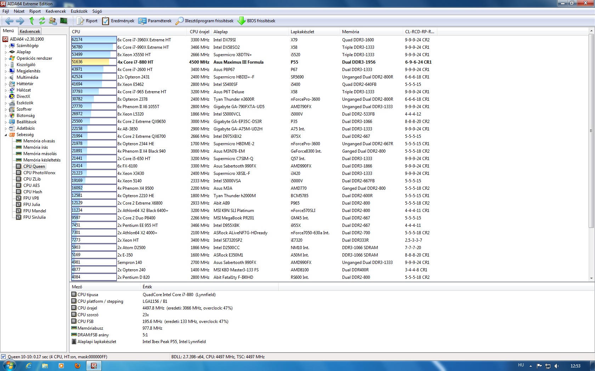Select the FPU VP8 benchmark

(x=31, y=198)
